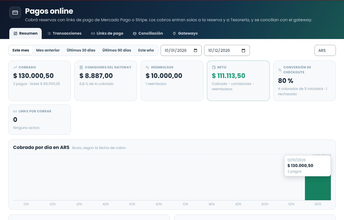
Task: Click the undo arrow icon on Reembolsos card
Action: (148, 68)
